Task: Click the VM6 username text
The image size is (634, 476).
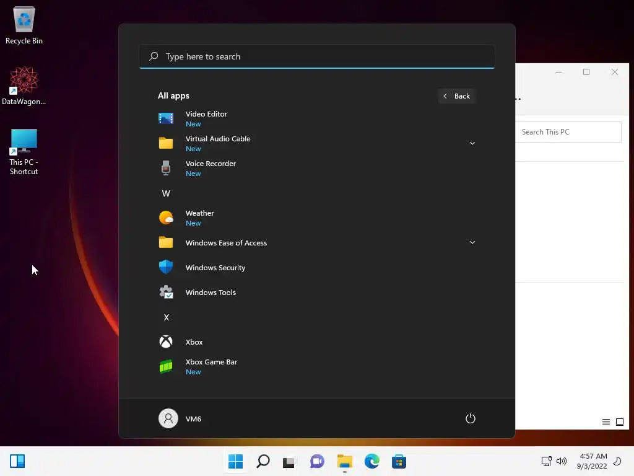Action: pos(193,419)
